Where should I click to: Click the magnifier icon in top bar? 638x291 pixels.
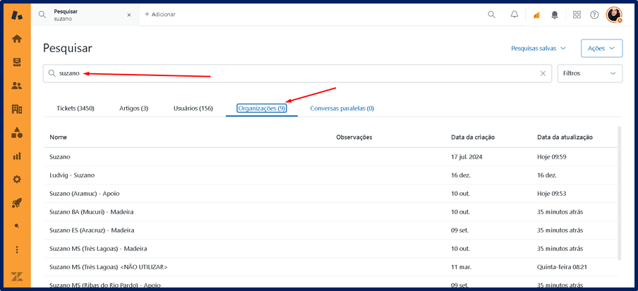click(491, 14)
